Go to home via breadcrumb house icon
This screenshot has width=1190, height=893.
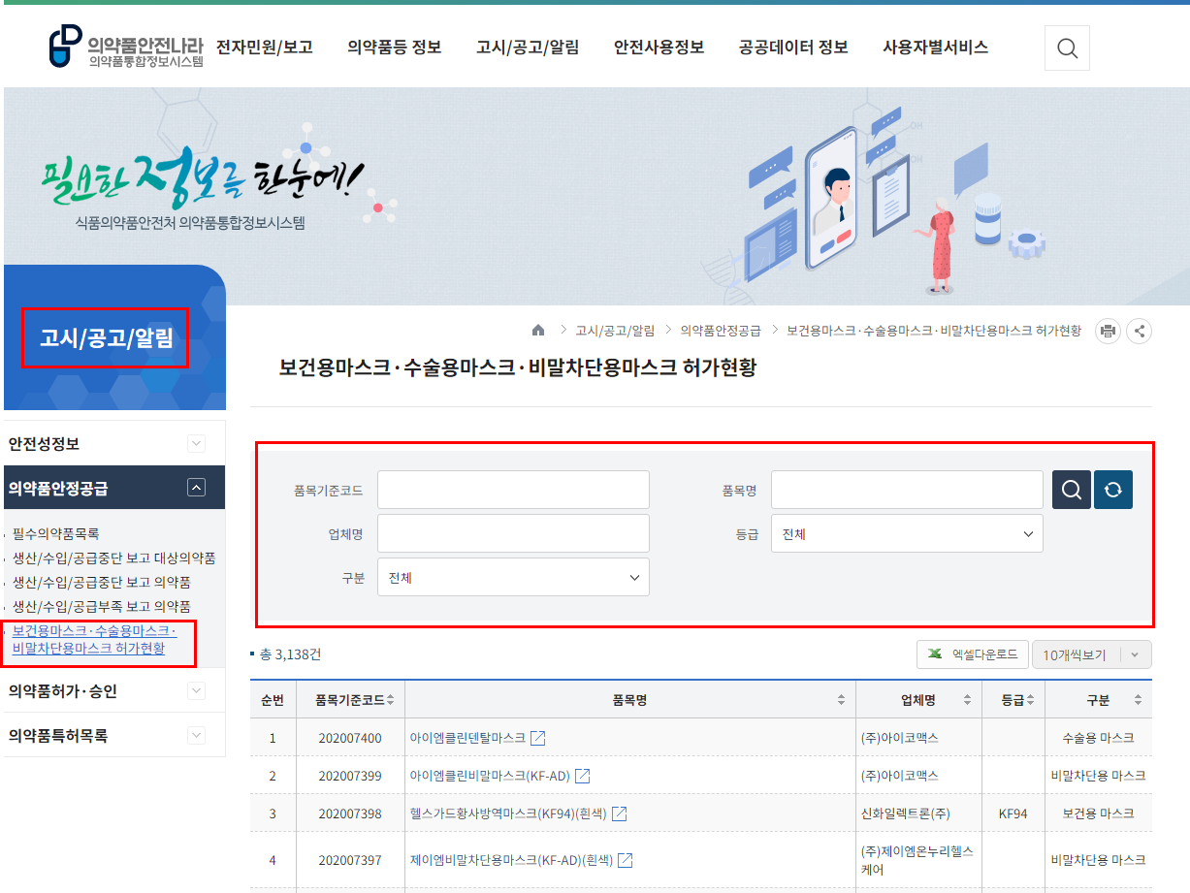[538, 331]
